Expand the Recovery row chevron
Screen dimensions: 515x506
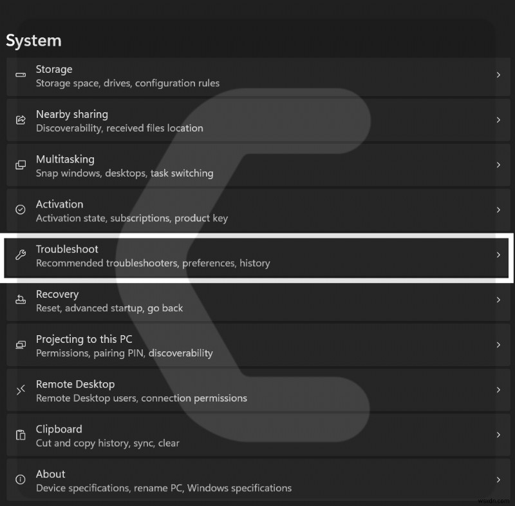499,300
